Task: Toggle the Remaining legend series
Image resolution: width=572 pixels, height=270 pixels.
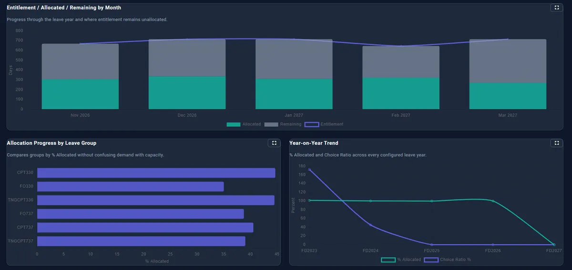Action: (283, 124)
